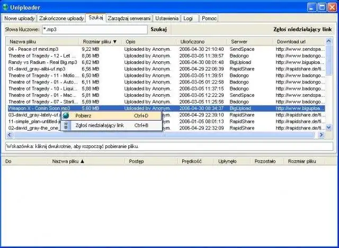Click the Upłynęło column header
This screenshot has height=248, width=339.
tap(232, 161)
